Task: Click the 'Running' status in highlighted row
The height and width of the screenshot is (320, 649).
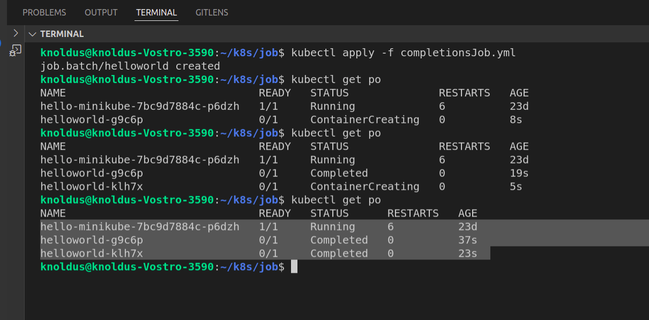Action: 332,227
